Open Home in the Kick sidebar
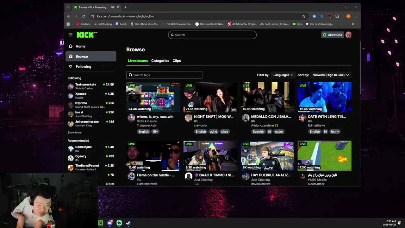Viewport: 405px width, 228px height. point(91,46)
